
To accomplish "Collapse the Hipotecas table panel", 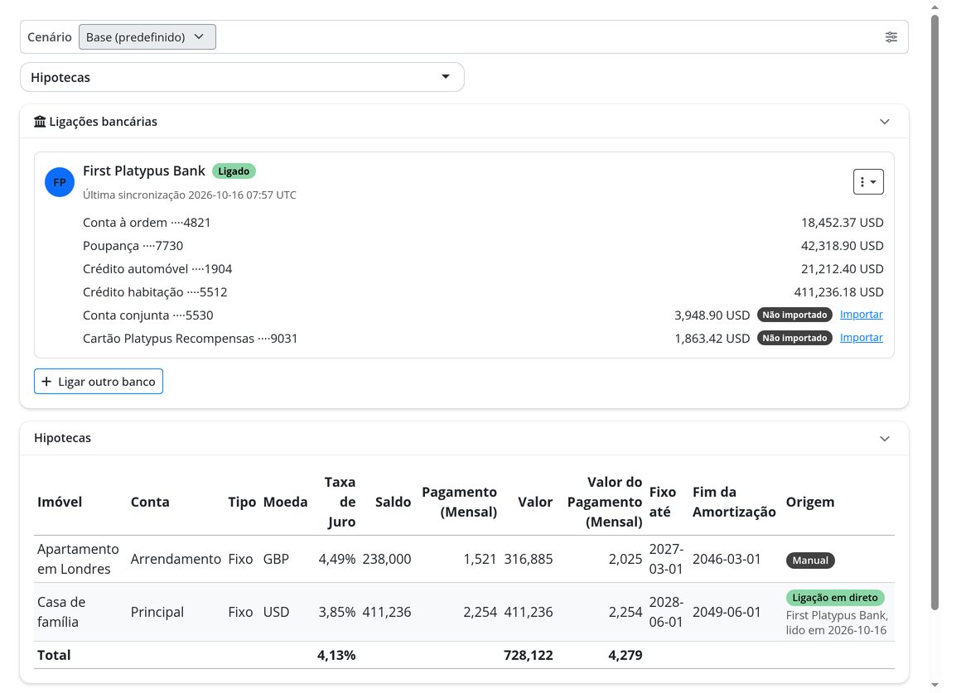I will click(885, 438).
